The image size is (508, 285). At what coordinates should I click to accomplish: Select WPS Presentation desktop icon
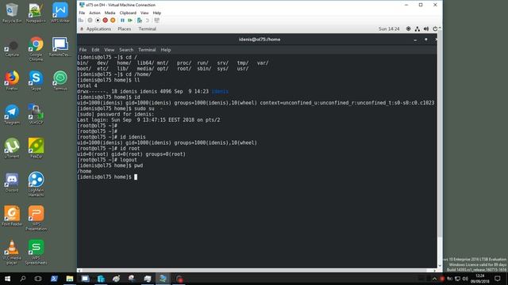(36, 218)
